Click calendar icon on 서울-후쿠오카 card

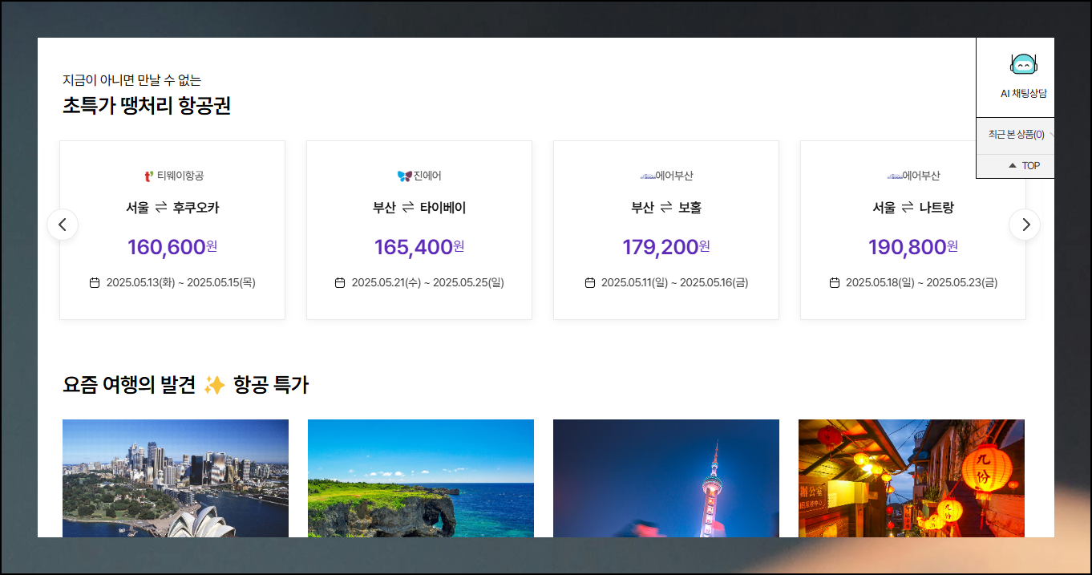(x=95, y=282)
